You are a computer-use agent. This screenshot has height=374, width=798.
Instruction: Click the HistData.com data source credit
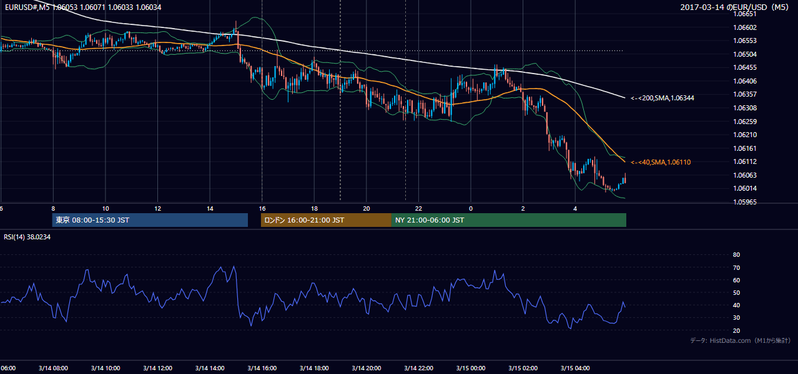point(741,340)
